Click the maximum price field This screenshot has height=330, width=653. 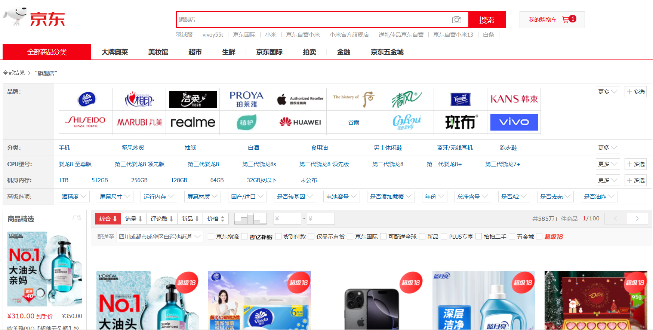tap(321, 219)
